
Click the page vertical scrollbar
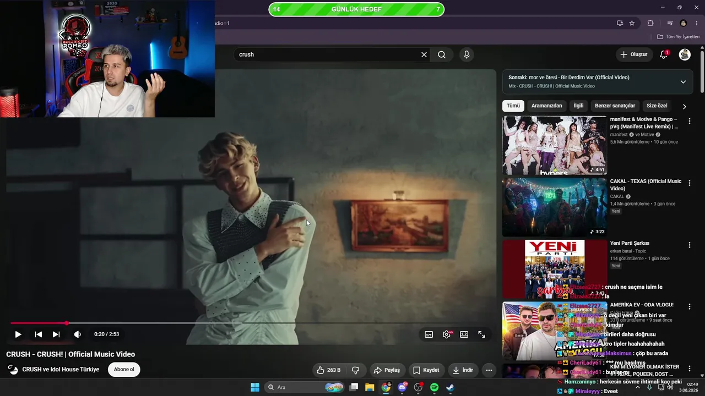tap(702, 71)
